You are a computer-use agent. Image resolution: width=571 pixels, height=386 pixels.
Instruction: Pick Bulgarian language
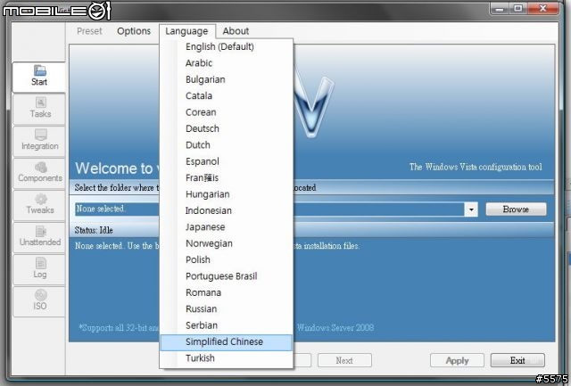226,79
